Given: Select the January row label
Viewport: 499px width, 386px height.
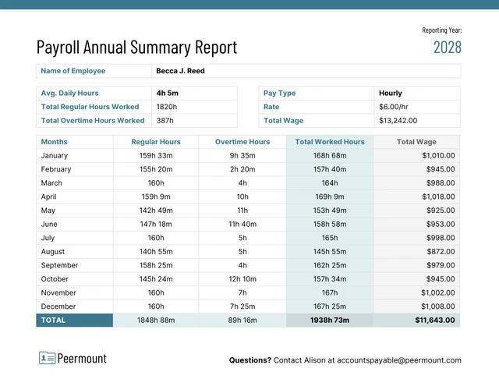Looking at the screenshot, I should pos(54,156).
